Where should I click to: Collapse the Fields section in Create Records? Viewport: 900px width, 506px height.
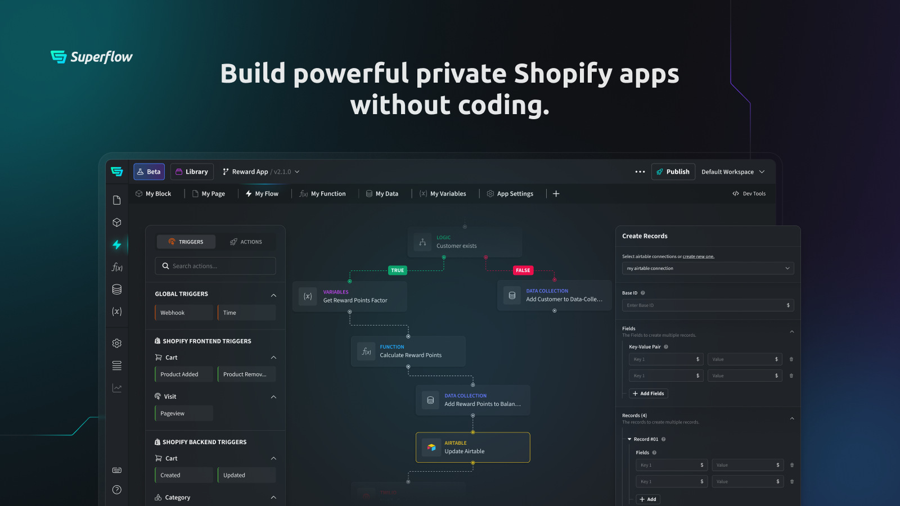click(791, 332)
